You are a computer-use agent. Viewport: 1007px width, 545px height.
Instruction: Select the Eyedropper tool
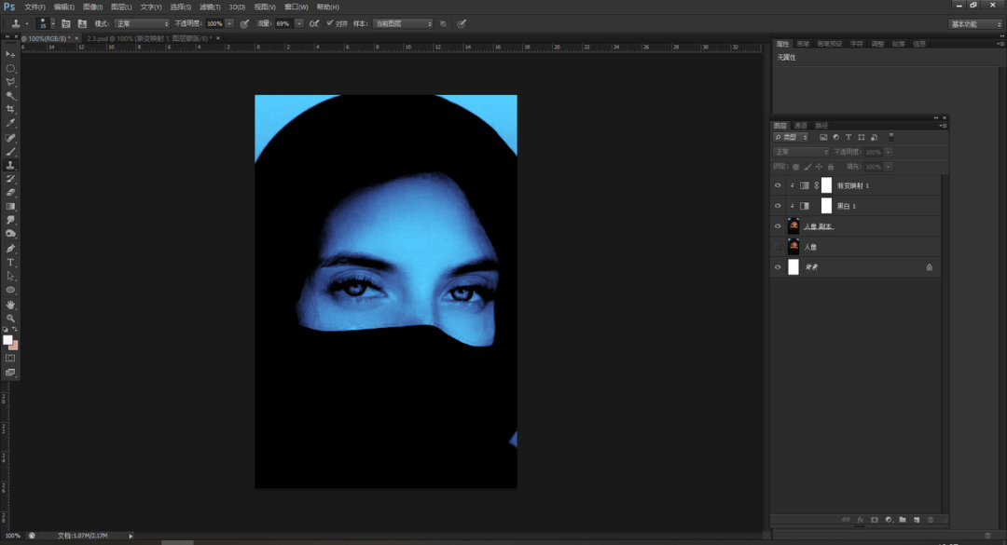click(x=10, y=123)
